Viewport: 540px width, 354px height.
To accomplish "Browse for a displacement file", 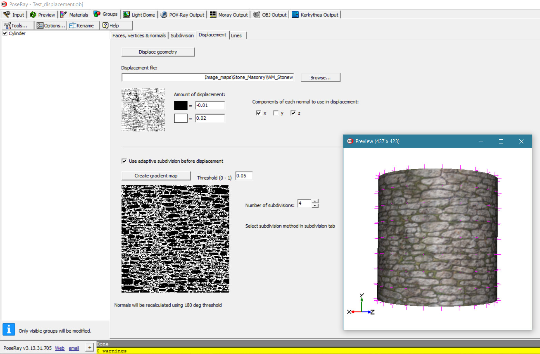I will 320,77.
